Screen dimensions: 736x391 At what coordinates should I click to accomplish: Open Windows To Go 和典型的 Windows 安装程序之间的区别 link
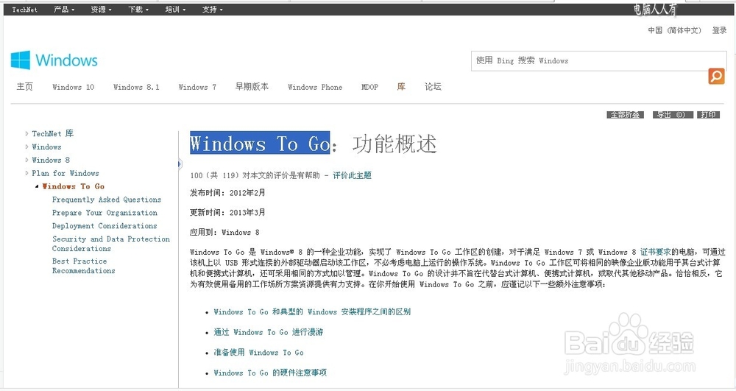pos(312,311)
